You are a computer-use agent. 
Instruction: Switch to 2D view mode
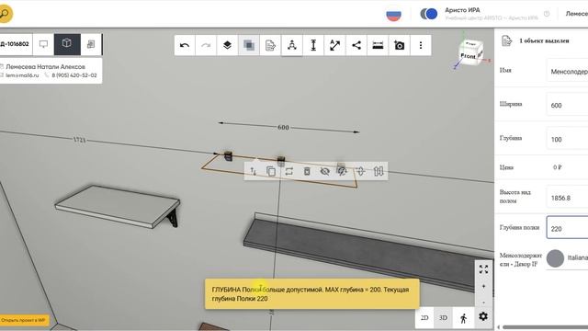[424, 318]
